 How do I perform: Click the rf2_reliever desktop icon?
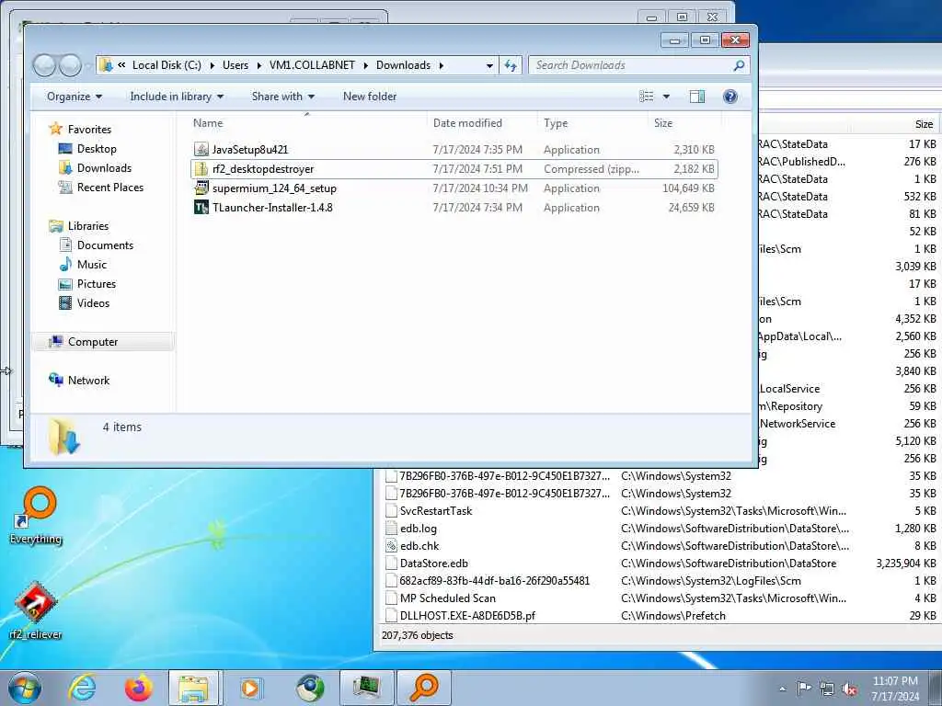36,610
